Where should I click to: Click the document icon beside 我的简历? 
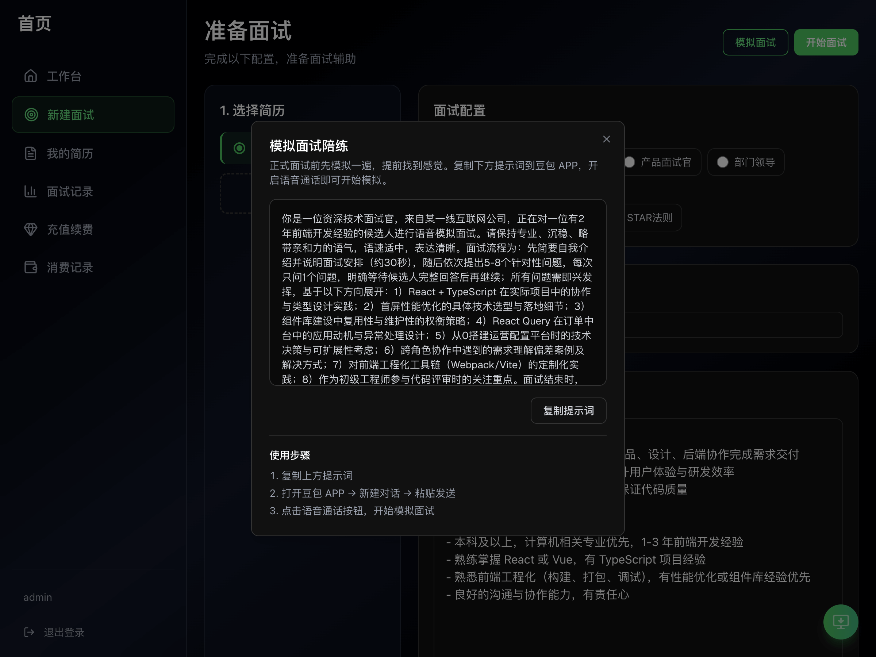[31, 153]
